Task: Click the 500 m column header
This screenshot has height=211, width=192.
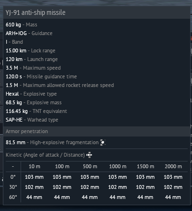Action: [x=90, y=166]
